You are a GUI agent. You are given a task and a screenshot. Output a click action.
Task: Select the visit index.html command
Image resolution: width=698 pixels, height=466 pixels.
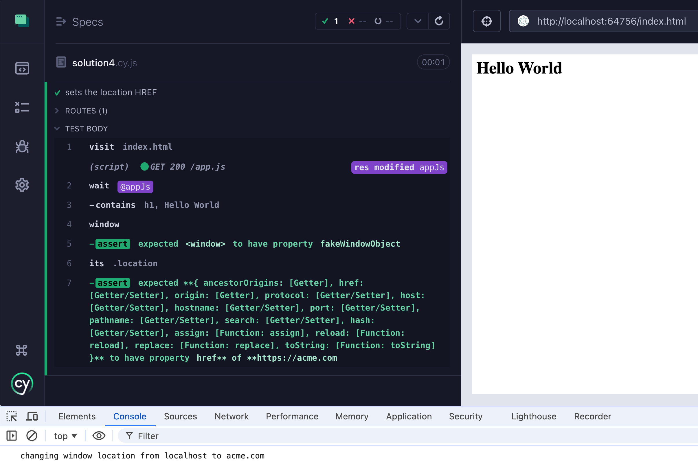252,147
